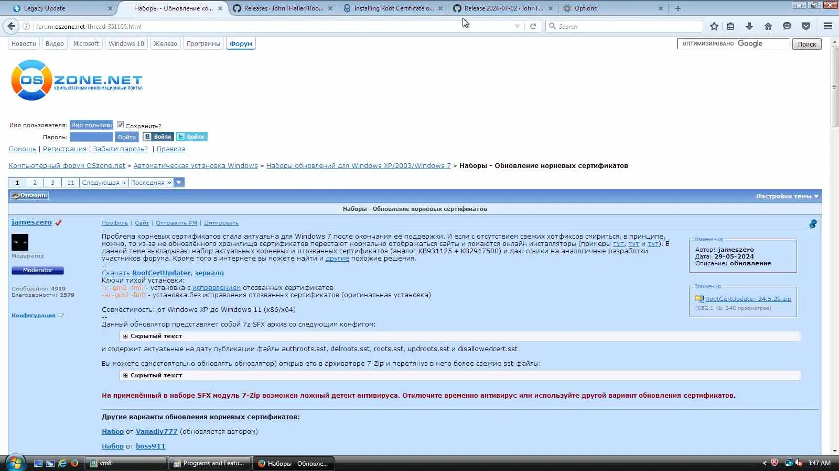Click the browser Search box

624,26
